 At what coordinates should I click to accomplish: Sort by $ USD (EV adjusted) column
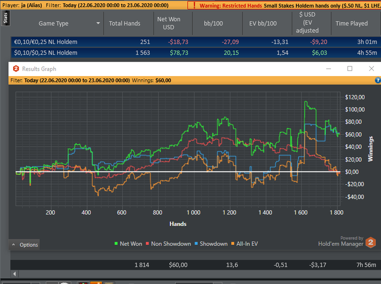(308, 22)
